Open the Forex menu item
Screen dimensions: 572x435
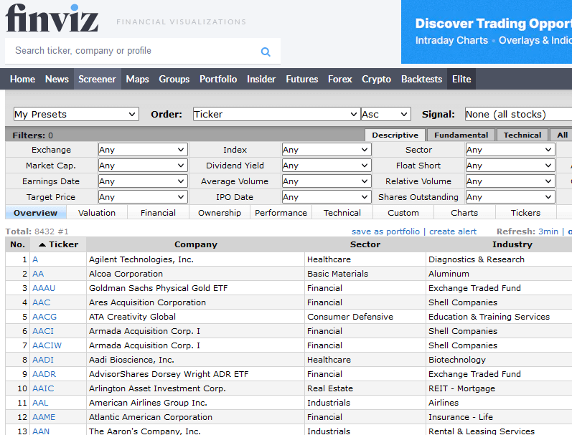click(x=340, y=79)
